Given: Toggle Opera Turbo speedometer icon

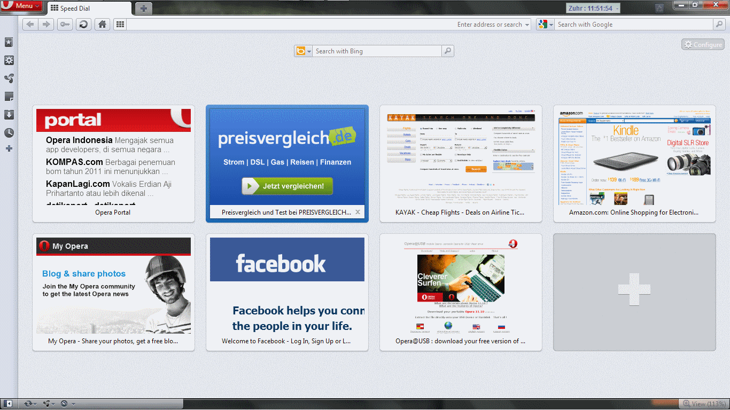Looking at the screenshot, I should tap(64, 404).
